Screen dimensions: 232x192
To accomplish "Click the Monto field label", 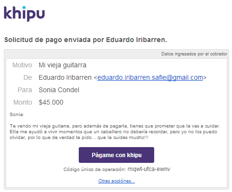I will tap(22, 102).
